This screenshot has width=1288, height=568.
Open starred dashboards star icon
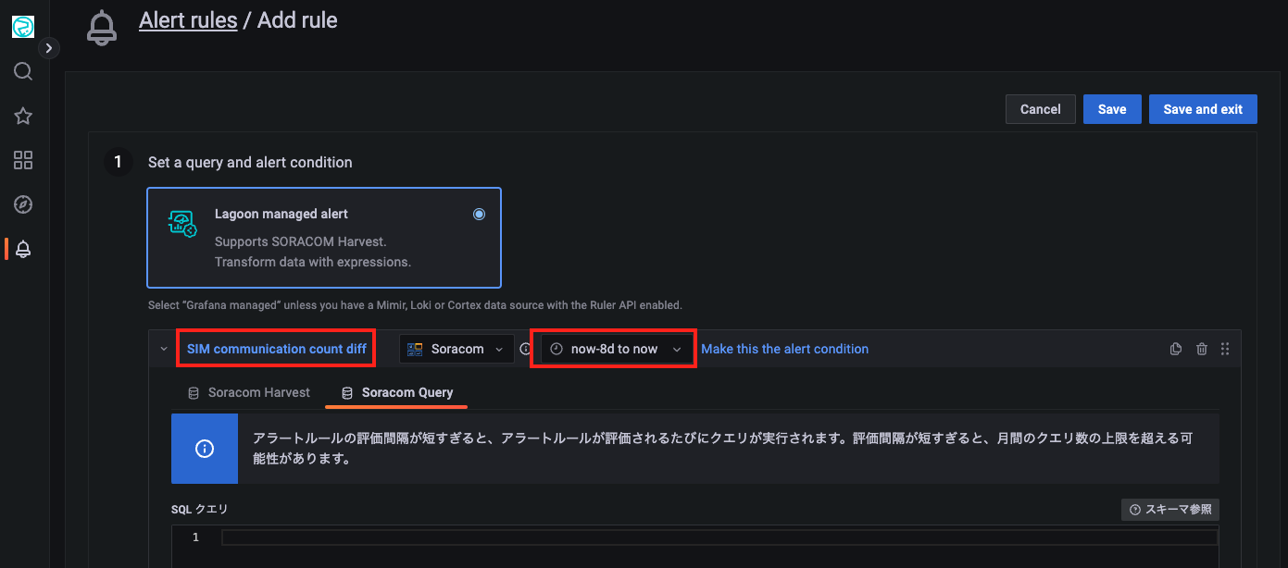(x=23, y=116)
